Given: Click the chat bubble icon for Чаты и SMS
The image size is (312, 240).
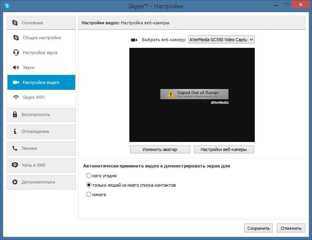Looking at the screenshot, I should [x=15, y=165].
